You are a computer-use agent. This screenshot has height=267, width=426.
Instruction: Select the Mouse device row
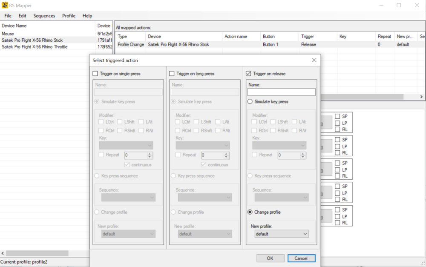click(56, 34)
